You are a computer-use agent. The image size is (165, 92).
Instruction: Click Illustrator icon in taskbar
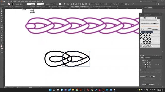coord(103,90)
